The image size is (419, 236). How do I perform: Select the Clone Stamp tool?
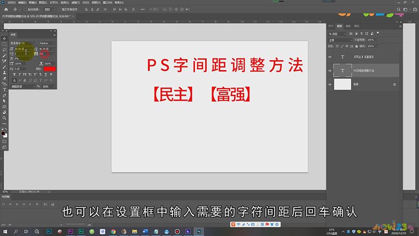[4, 72]
